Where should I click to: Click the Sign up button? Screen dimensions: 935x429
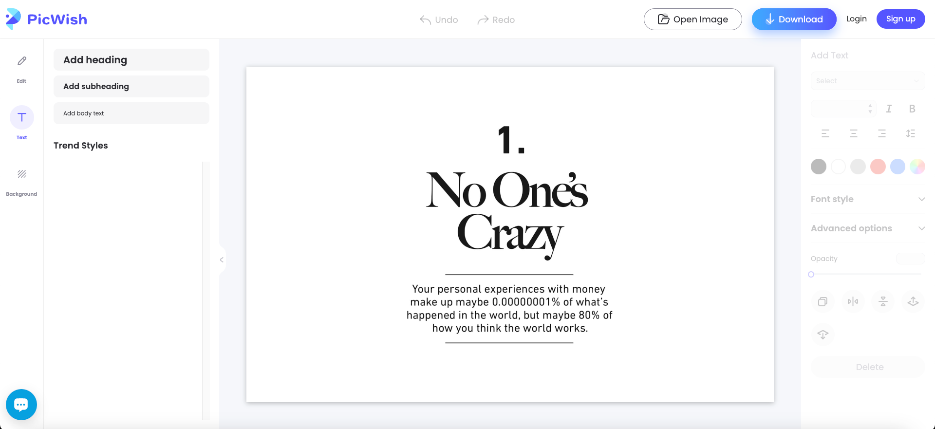coord(901,19)
